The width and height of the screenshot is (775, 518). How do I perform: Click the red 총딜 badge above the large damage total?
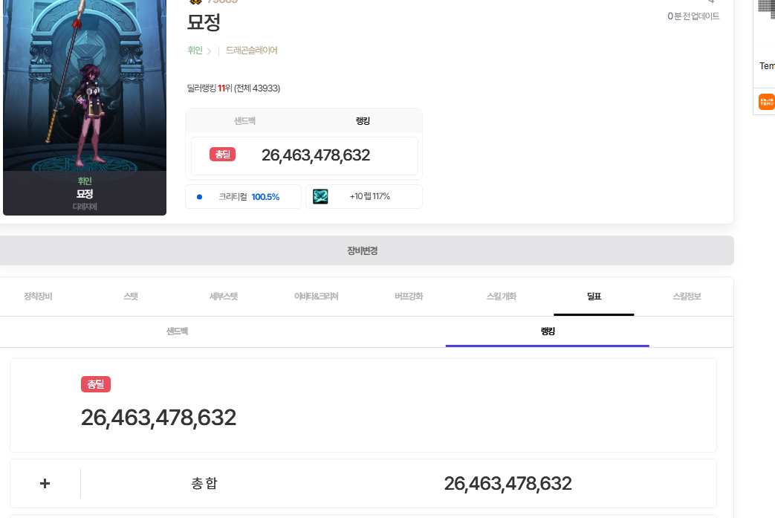point(96,384)
